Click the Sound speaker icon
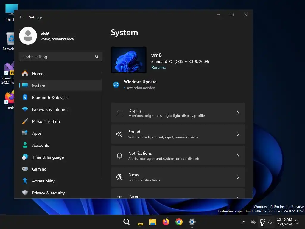The width and height of the screenshot is (305, 229). [x=119, y=134]
